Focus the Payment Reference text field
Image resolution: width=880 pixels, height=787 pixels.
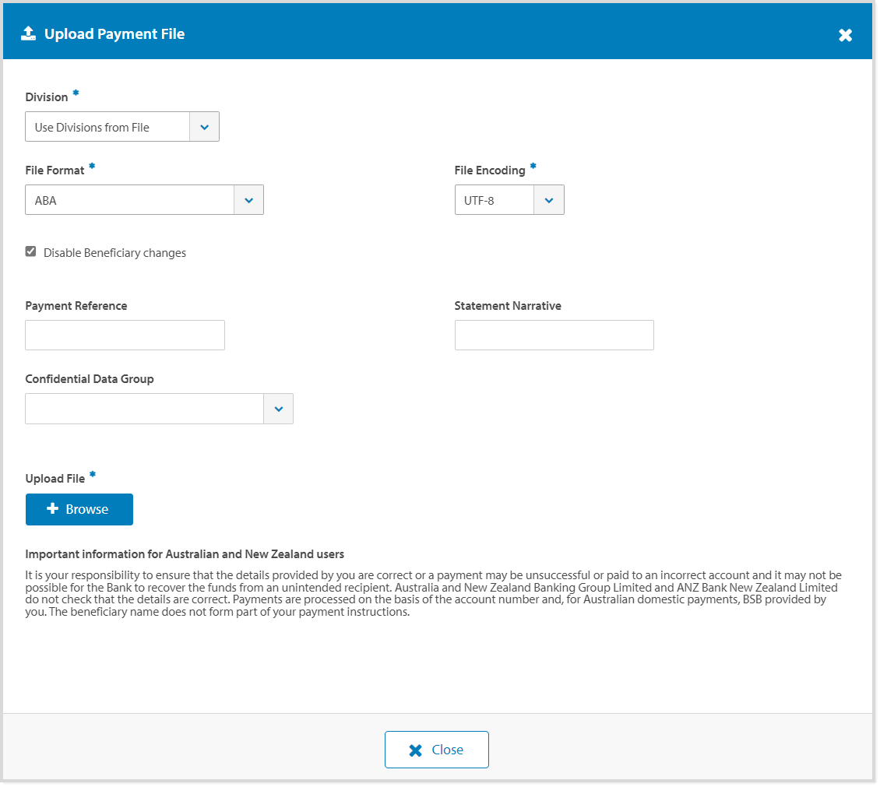tap(125, 335)
